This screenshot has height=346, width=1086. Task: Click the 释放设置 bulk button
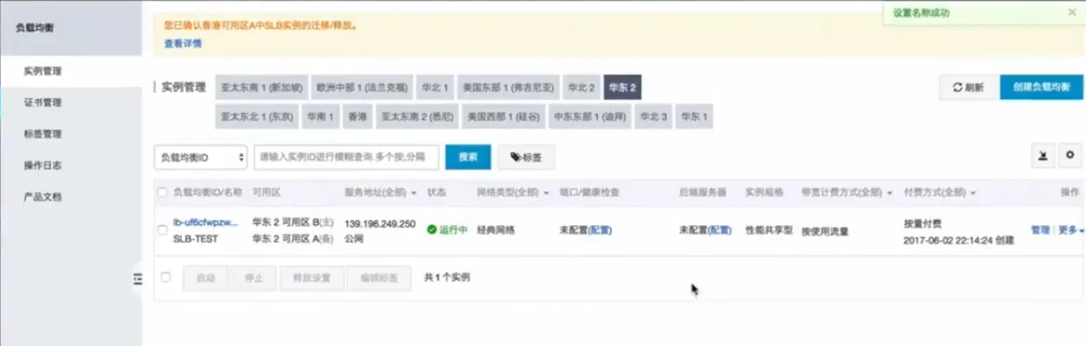[312, 278]
